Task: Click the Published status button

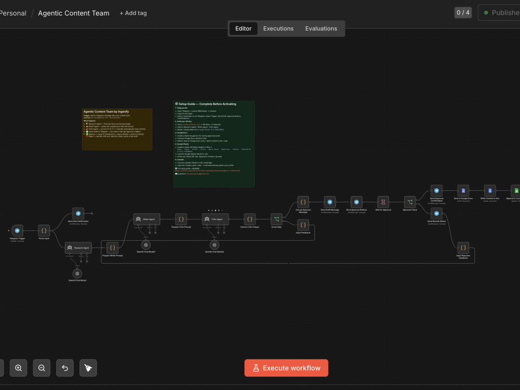Action: pyautogui.click(x=499, y=12)
